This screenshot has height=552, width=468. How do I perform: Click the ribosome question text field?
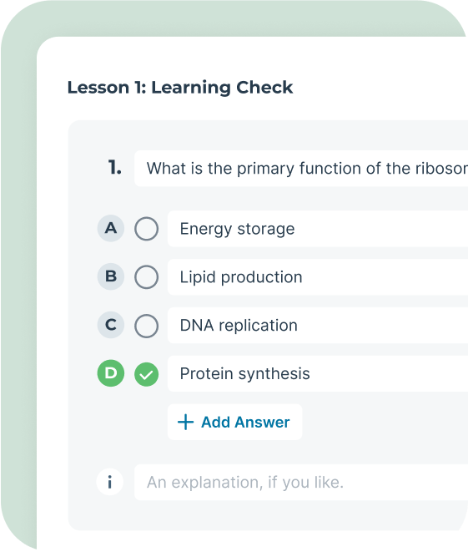pos(301,169)
